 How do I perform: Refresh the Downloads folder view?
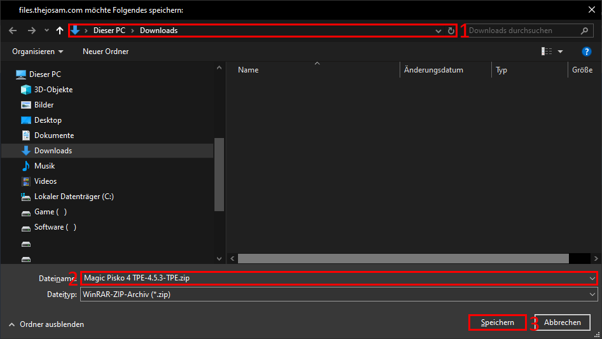[x=451, y=31]
